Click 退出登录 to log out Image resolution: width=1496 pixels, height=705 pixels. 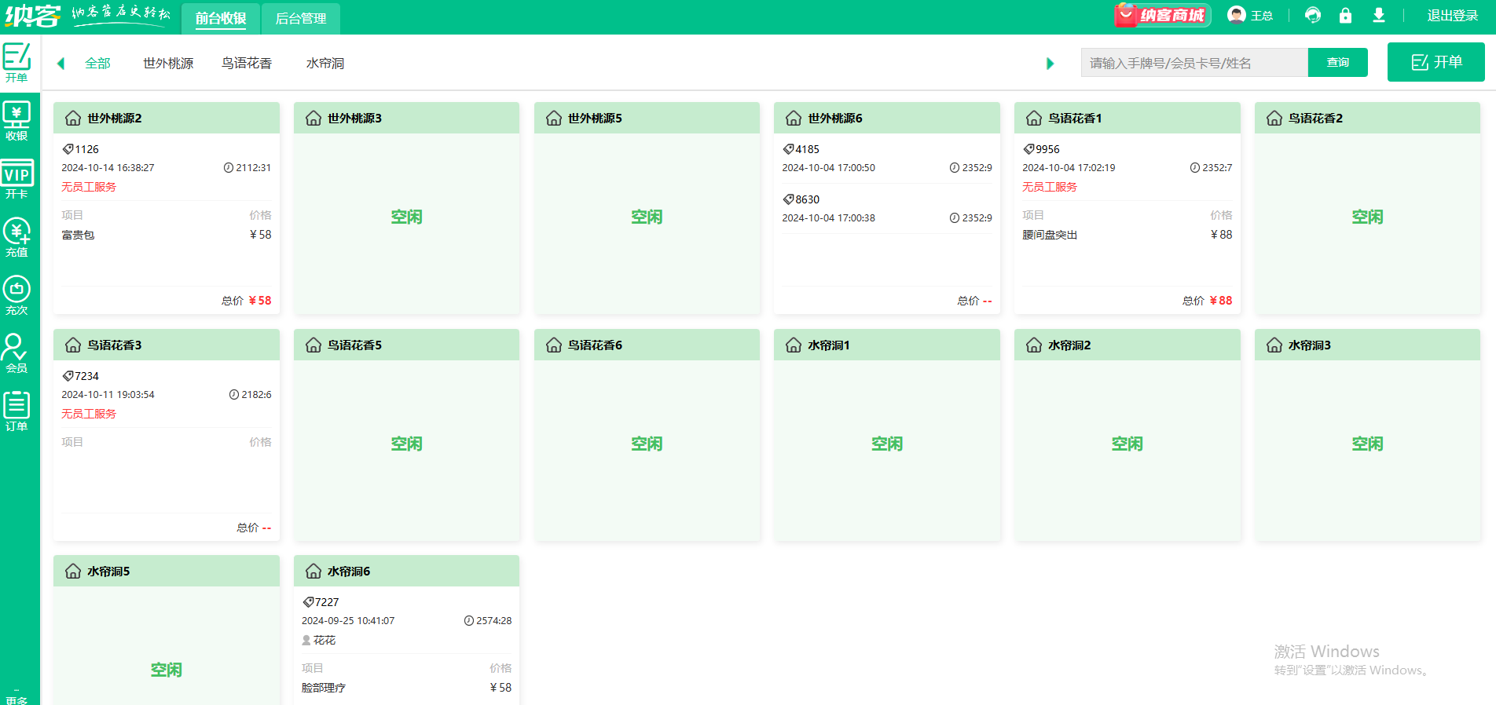tap(1452, 16)
